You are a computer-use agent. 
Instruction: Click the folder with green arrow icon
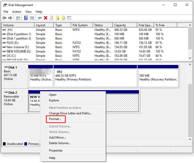coord(58,18)
